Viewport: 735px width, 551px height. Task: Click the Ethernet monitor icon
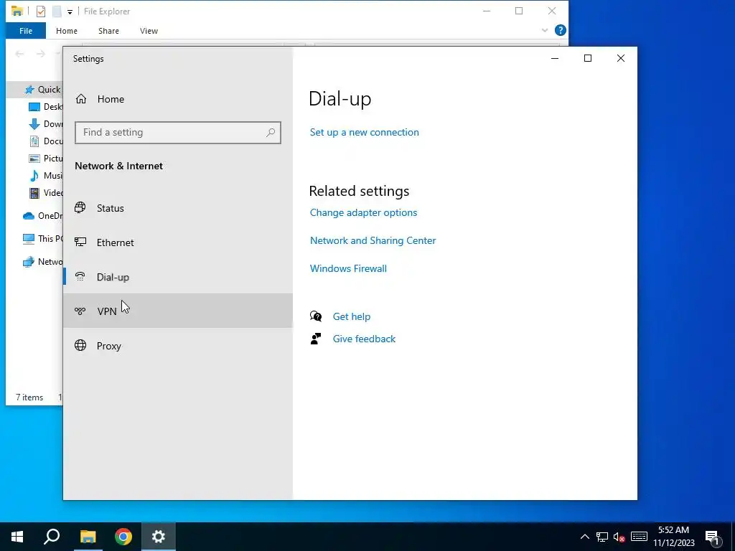click(x=80, y=242)
